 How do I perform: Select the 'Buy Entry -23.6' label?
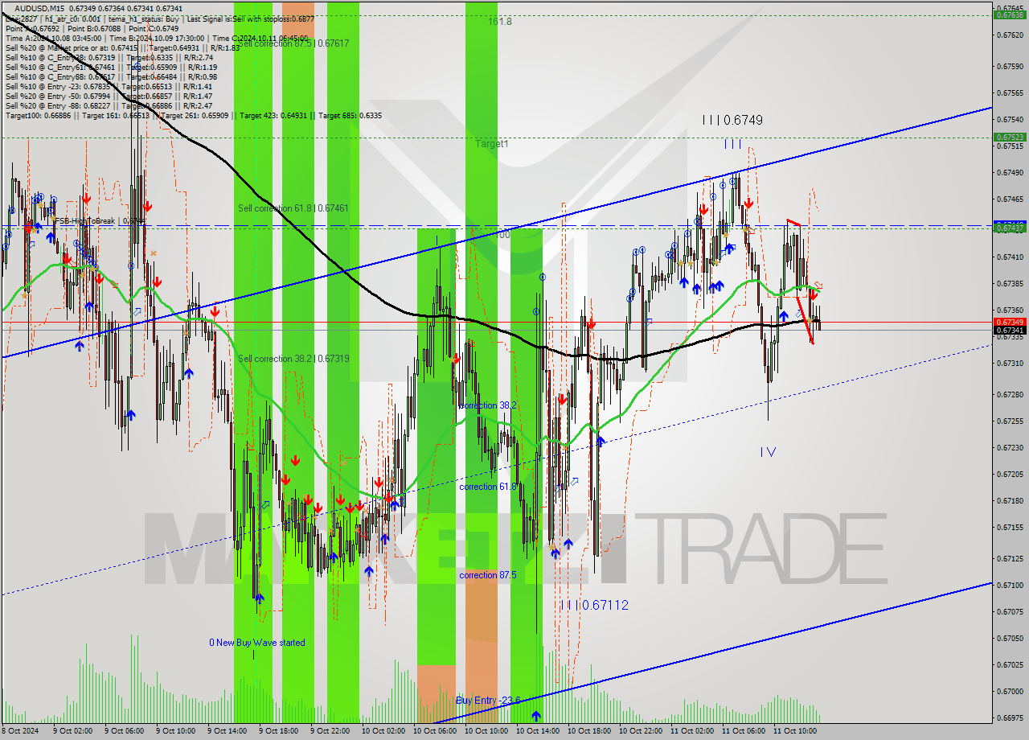tap(488, 701)
